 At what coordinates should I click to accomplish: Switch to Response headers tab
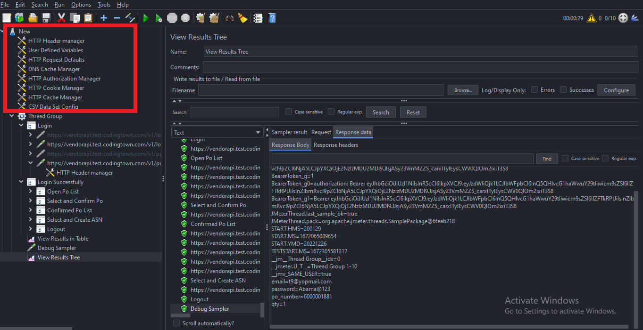pyautogui.click(x=336, y=145)
